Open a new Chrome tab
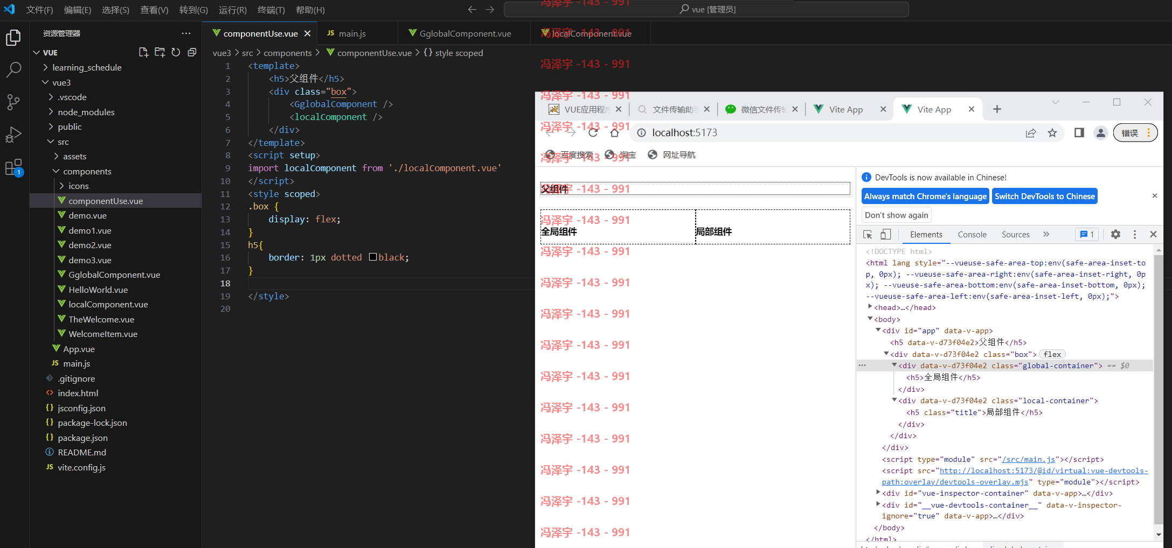This screenshot has height=548, width=1172. 997,109
